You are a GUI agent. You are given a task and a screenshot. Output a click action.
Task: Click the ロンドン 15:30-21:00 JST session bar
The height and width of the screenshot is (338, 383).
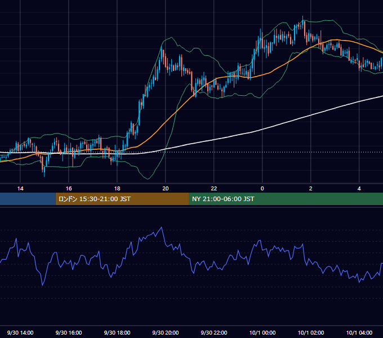122,199
